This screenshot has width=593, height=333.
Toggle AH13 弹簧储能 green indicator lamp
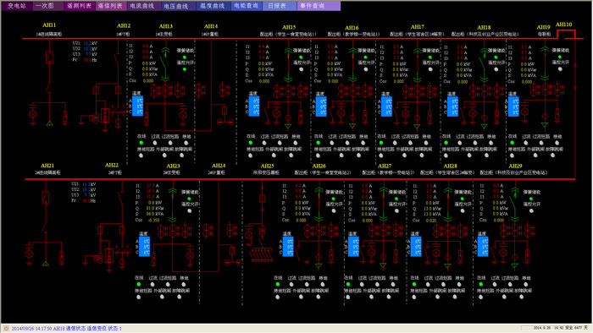185,57
